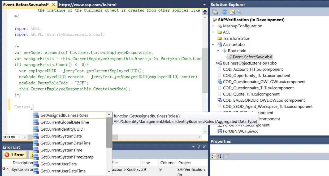
Task: Click the Line column header in Error List
Action: pos(146,163)
